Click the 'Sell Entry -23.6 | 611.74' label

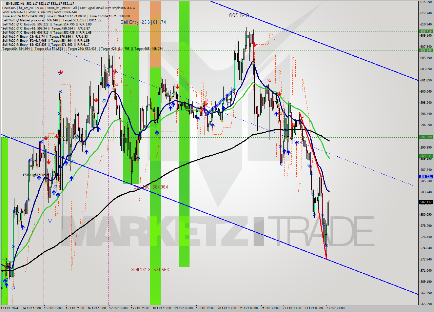pos(143,22)
